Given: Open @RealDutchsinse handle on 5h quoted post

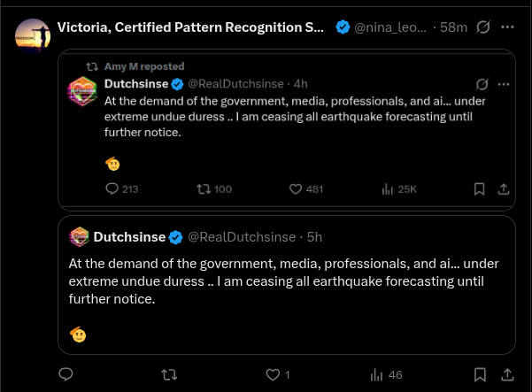Looking at the screenshot, I should [242, 237].
